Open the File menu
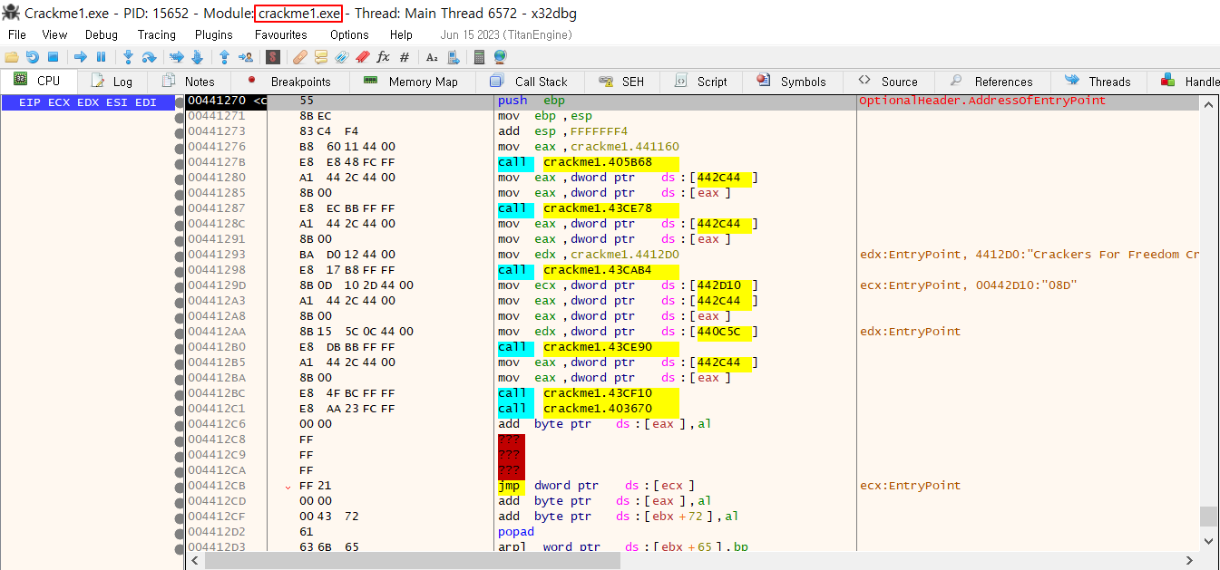 (x=17, y=34)
